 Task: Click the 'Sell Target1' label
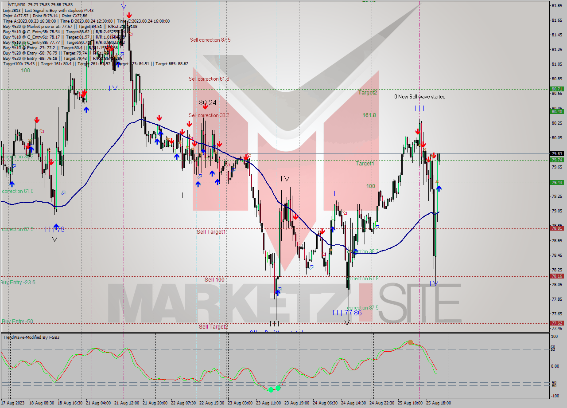(x=211, y=232)
